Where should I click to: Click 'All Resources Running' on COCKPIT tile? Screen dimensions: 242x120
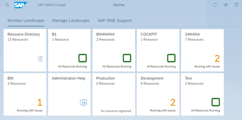click(161, 67)
